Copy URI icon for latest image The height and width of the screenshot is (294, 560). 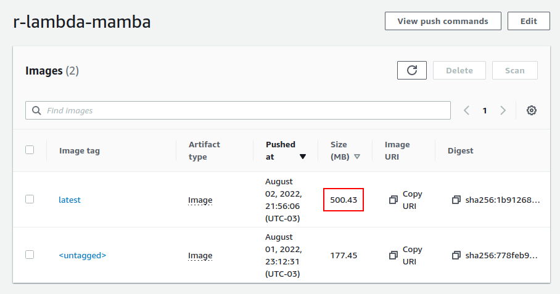[x=393, y=200]
